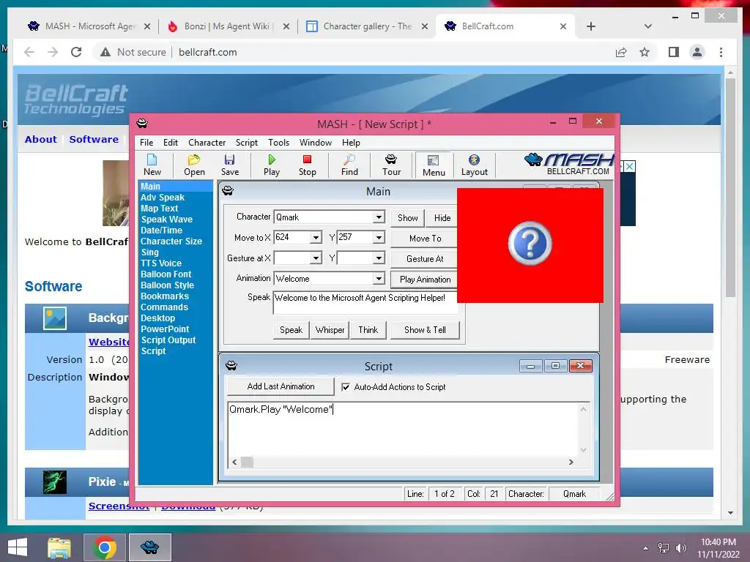Screen dimensions: 750x562
Task: Open the Move to X dropdown
Action: click(x=316, y=238)
